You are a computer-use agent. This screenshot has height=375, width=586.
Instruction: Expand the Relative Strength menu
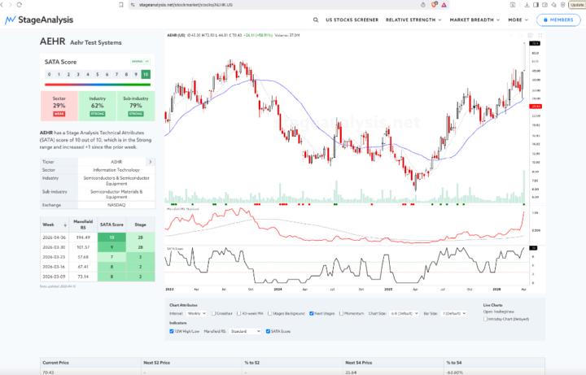(x=413, y=20)
